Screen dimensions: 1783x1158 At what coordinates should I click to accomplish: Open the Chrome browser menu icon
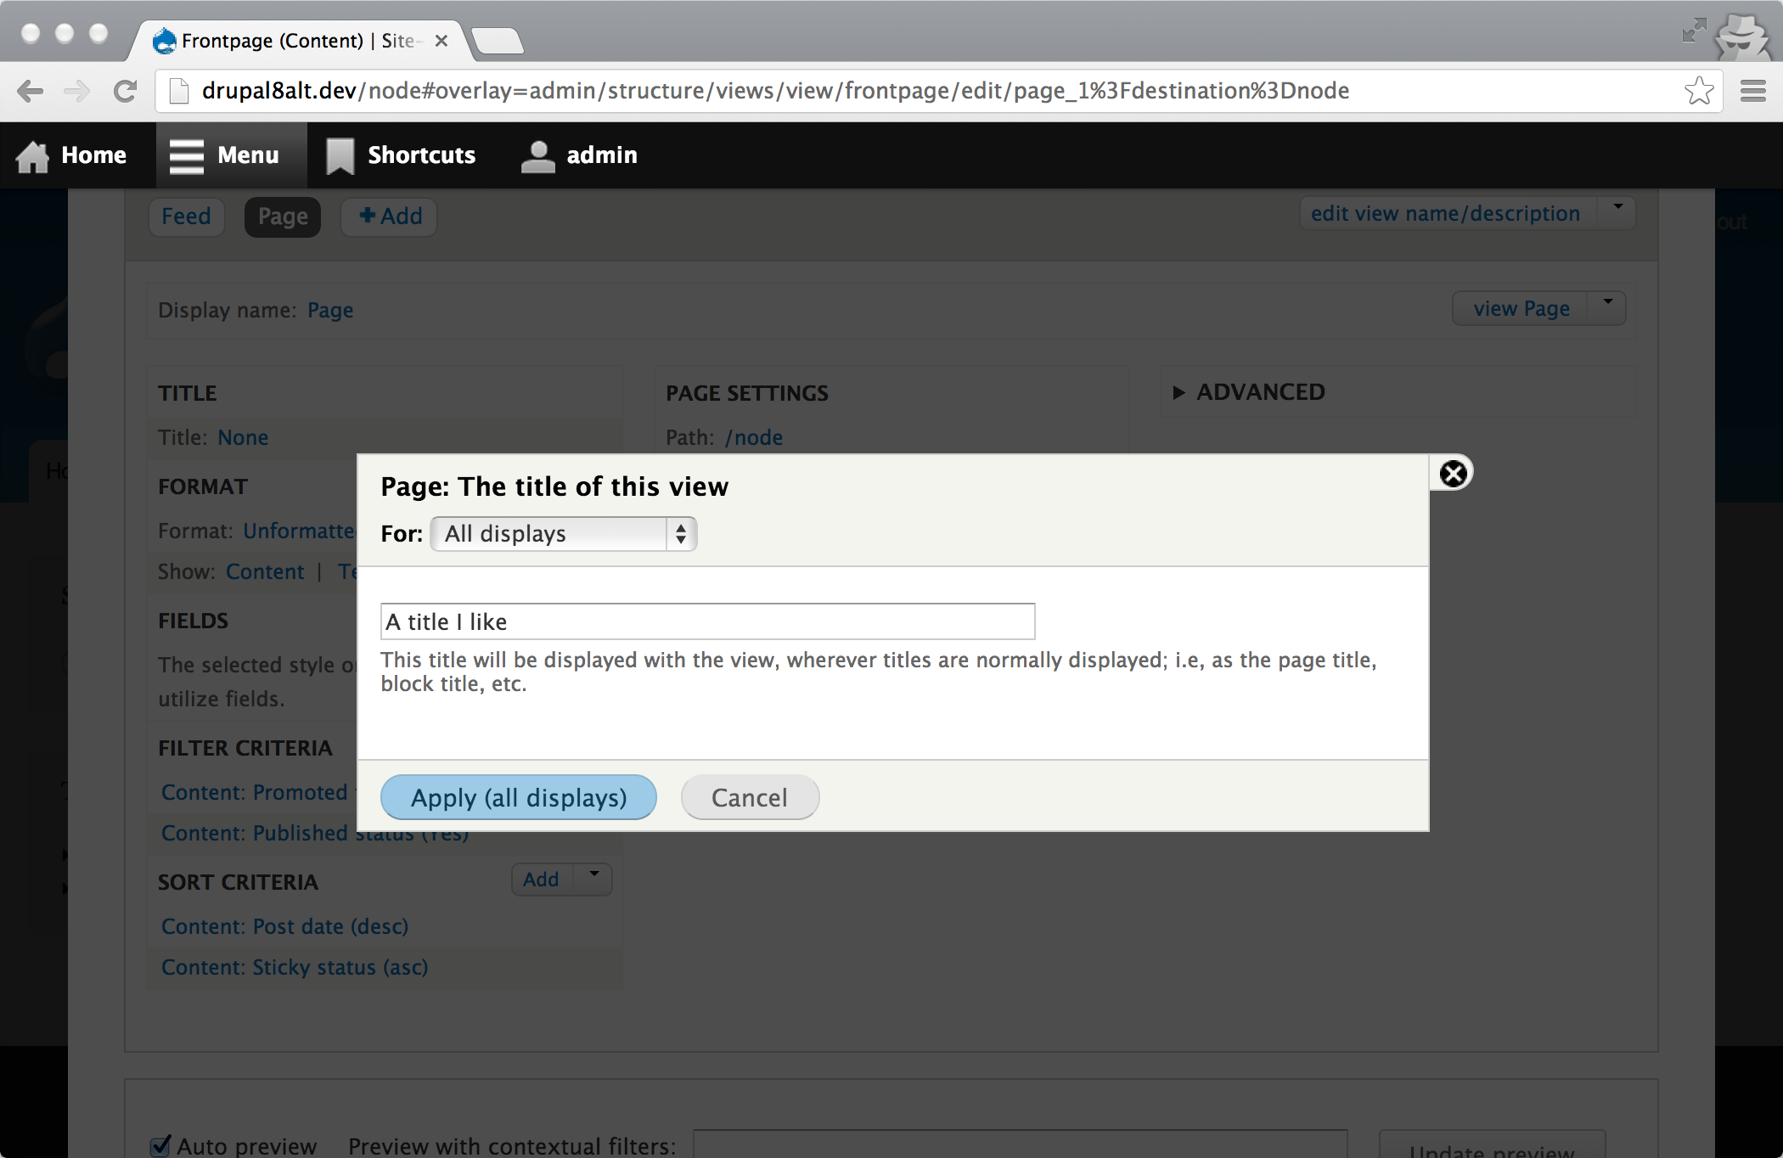point(1751,90)
